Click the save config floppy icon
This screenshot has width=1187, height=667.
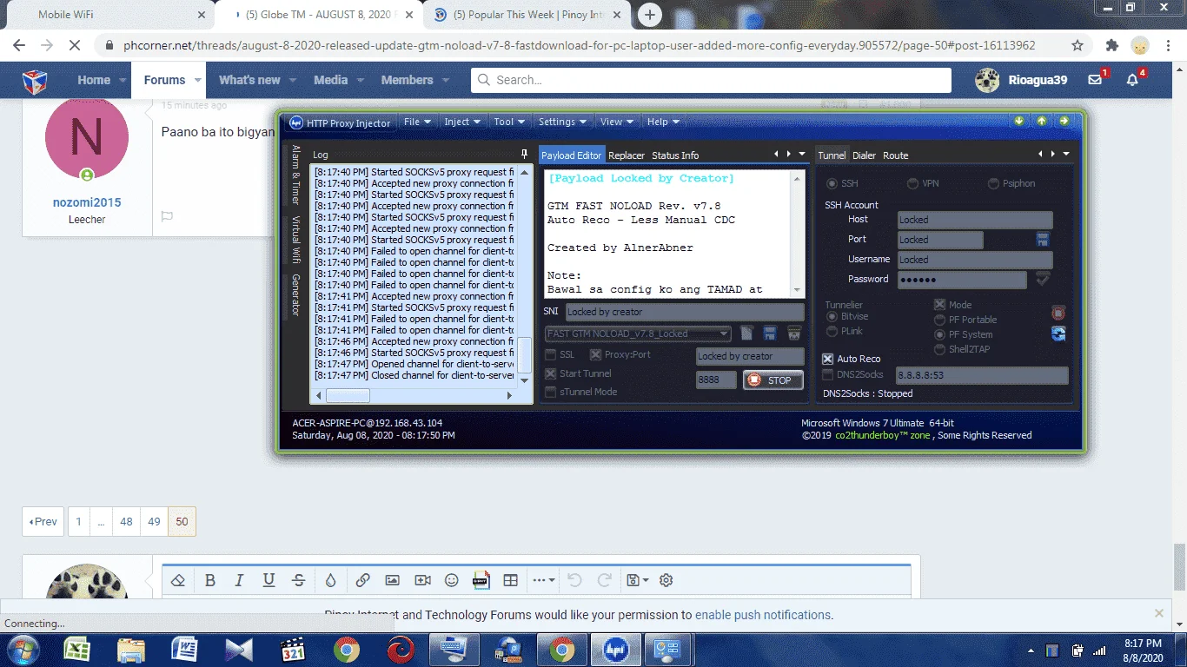pos(770,333)
